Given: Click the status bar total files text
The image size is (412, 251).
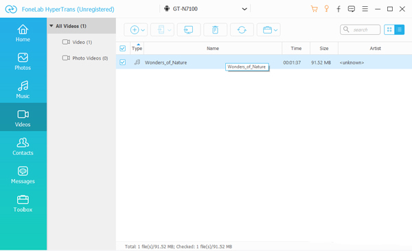Looking at the screenshot, I should tap(179, 246).
